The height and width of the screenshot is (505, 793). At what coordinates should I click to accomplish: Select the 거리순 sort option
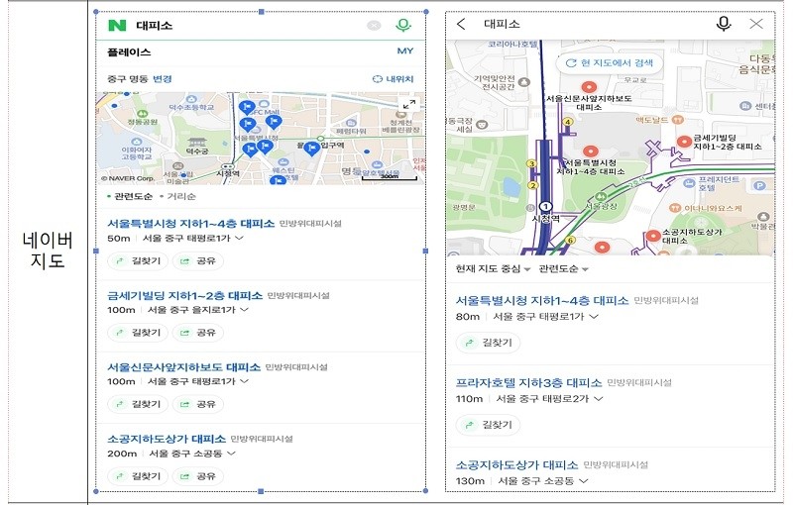click(178, 196)
